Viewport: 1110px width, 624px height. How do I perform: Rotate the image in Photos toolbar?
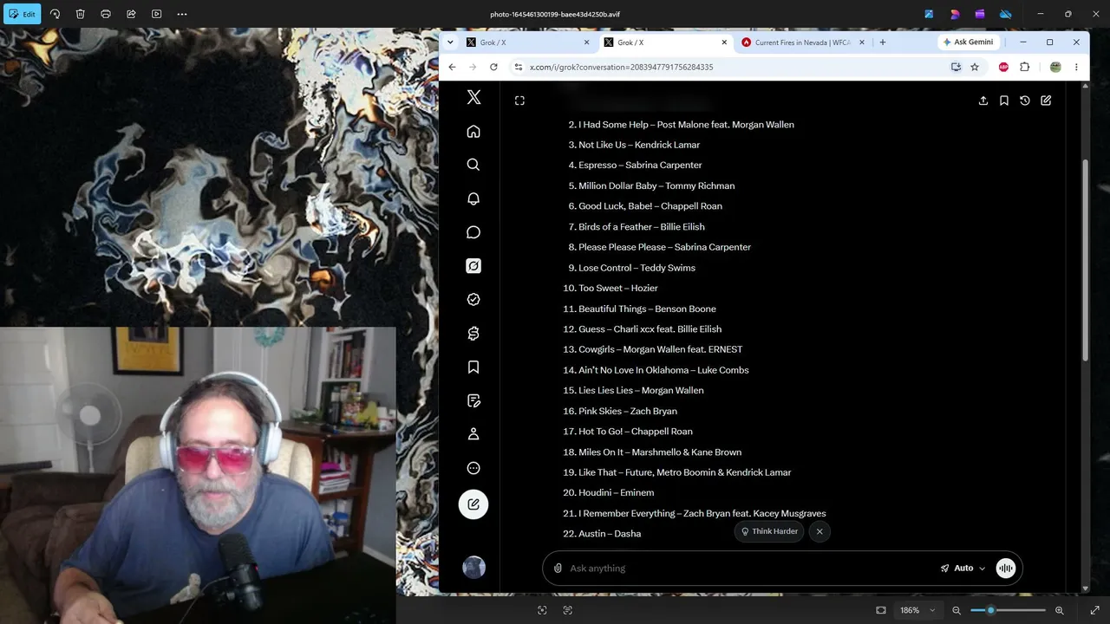coord(55,14)
